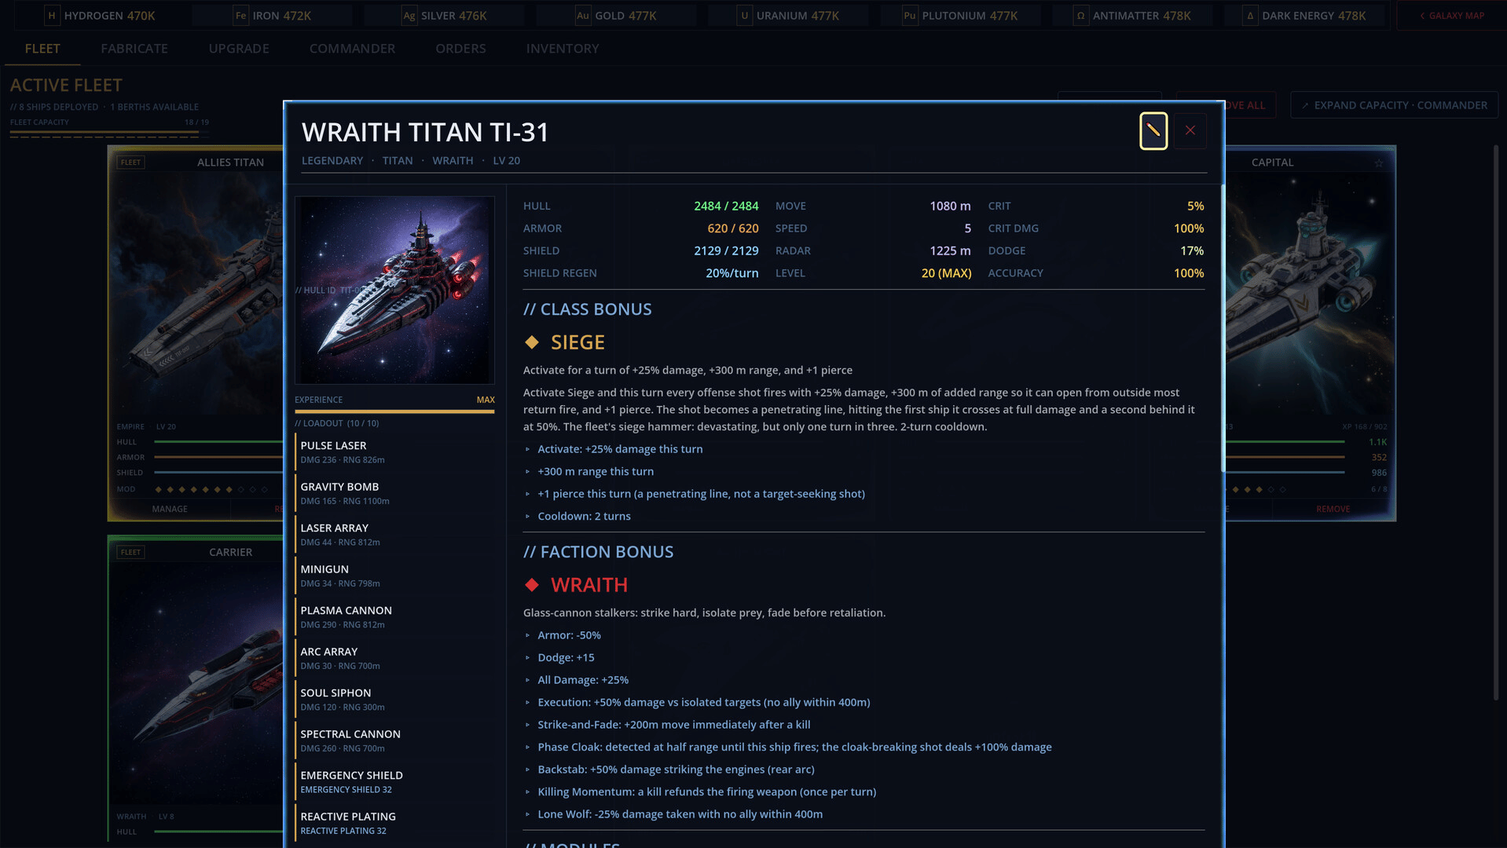Viewport: 1507px width, 848px height.
Task: Click the Lone Wolf bonus line
Action: 680,814
